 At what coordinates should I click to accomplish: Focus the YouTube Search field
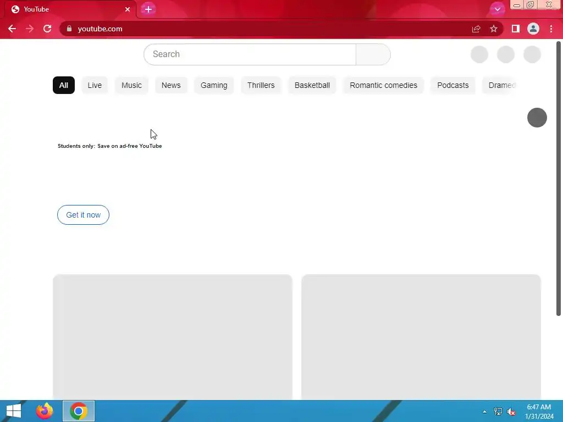pos(250,54)
